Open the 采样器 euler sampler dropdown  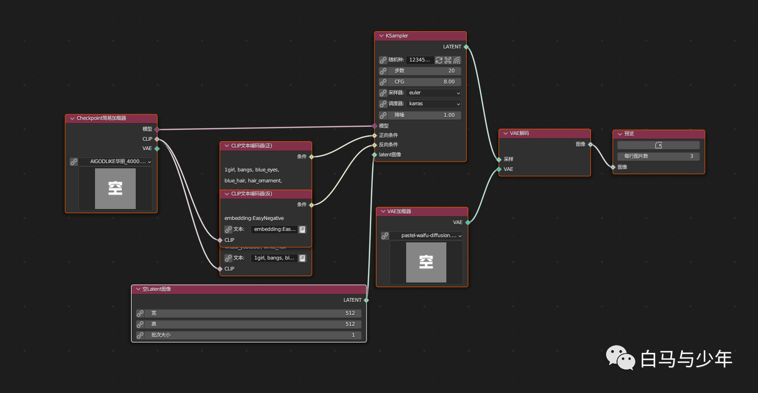coord(434,93)
